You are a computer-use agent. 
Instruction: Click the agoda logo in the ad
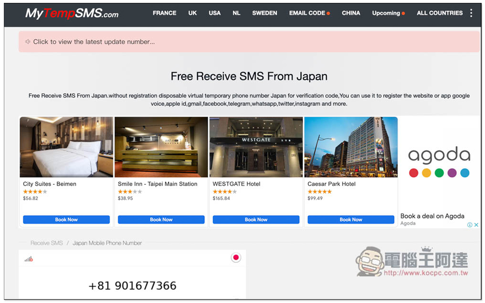[x=439, y=161]
